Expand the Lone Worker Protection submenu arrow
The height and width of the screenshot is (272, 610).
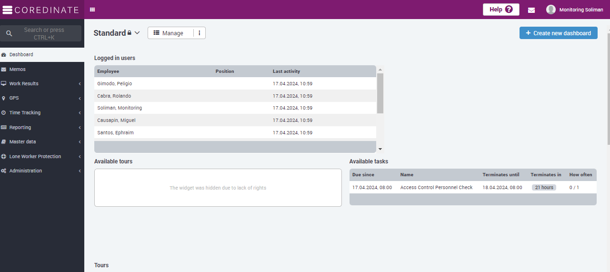pos(80,157)
